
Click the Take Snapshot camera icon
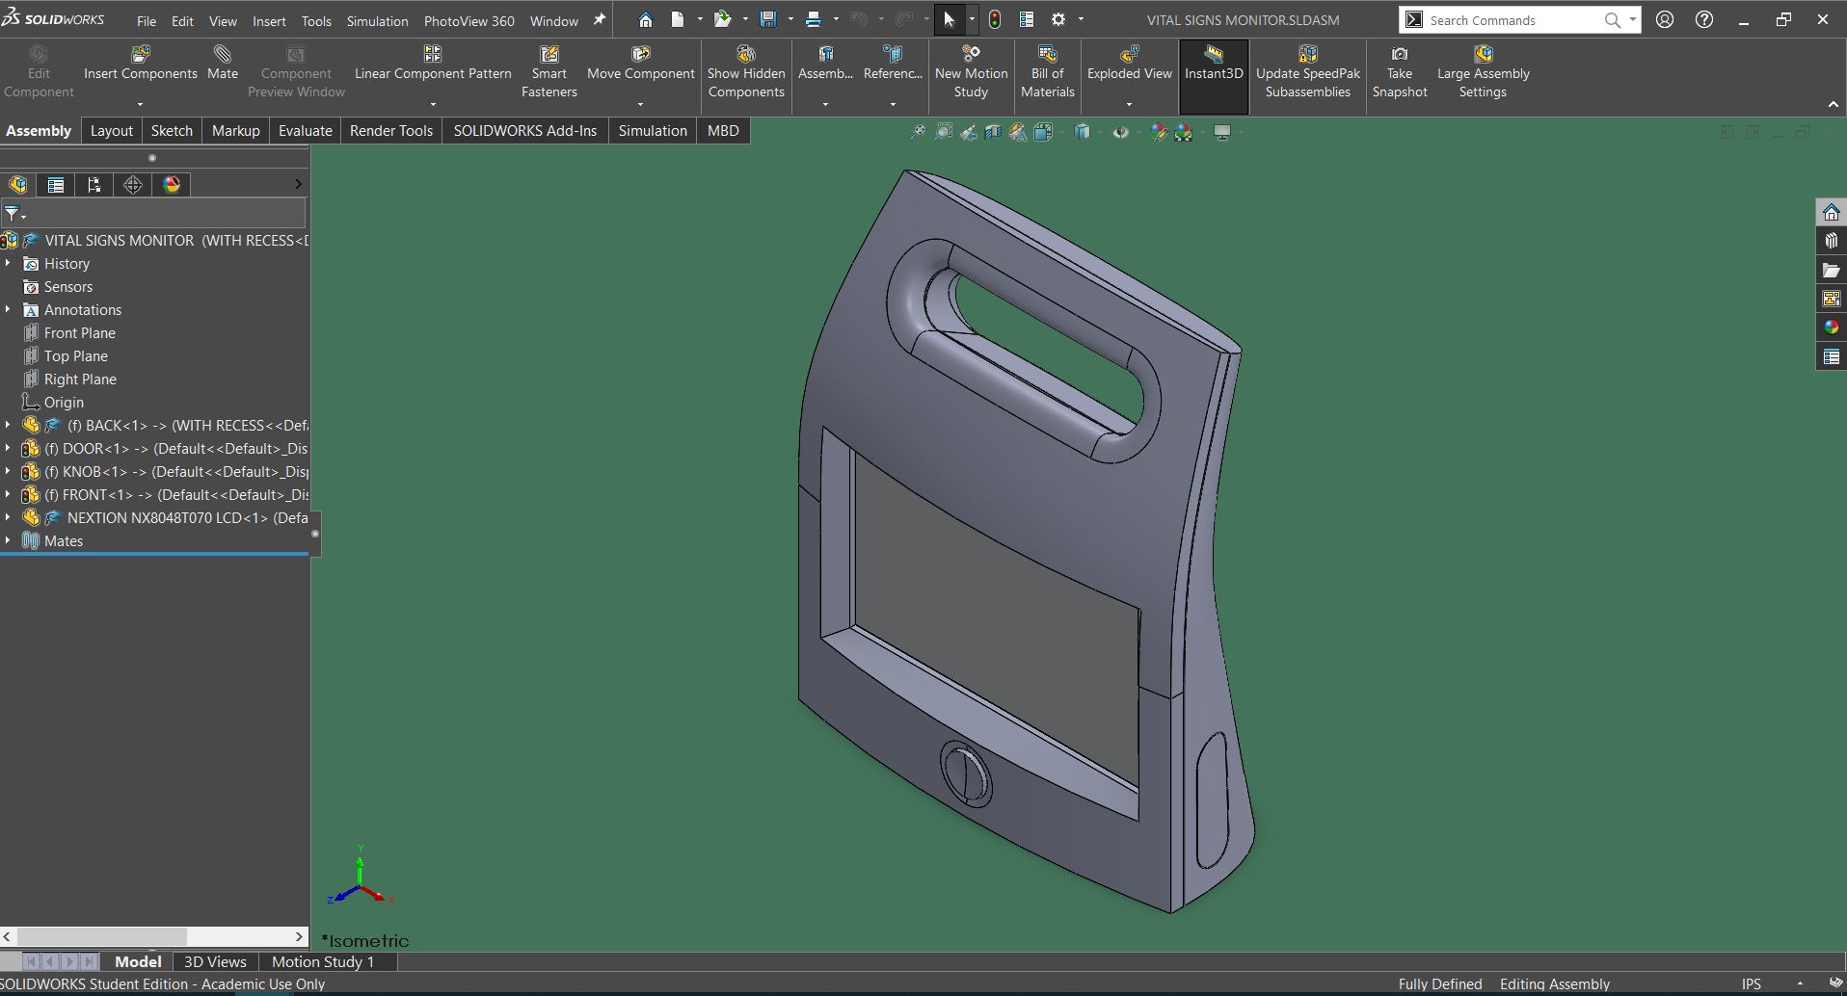click(x=1399, y=55)
